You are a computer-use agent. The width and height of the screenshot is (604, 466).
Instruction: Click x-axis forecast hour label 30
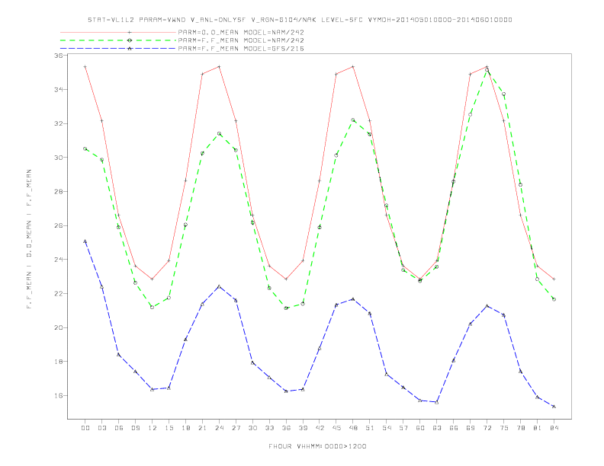pyautogui.click(x=252, y=428)
